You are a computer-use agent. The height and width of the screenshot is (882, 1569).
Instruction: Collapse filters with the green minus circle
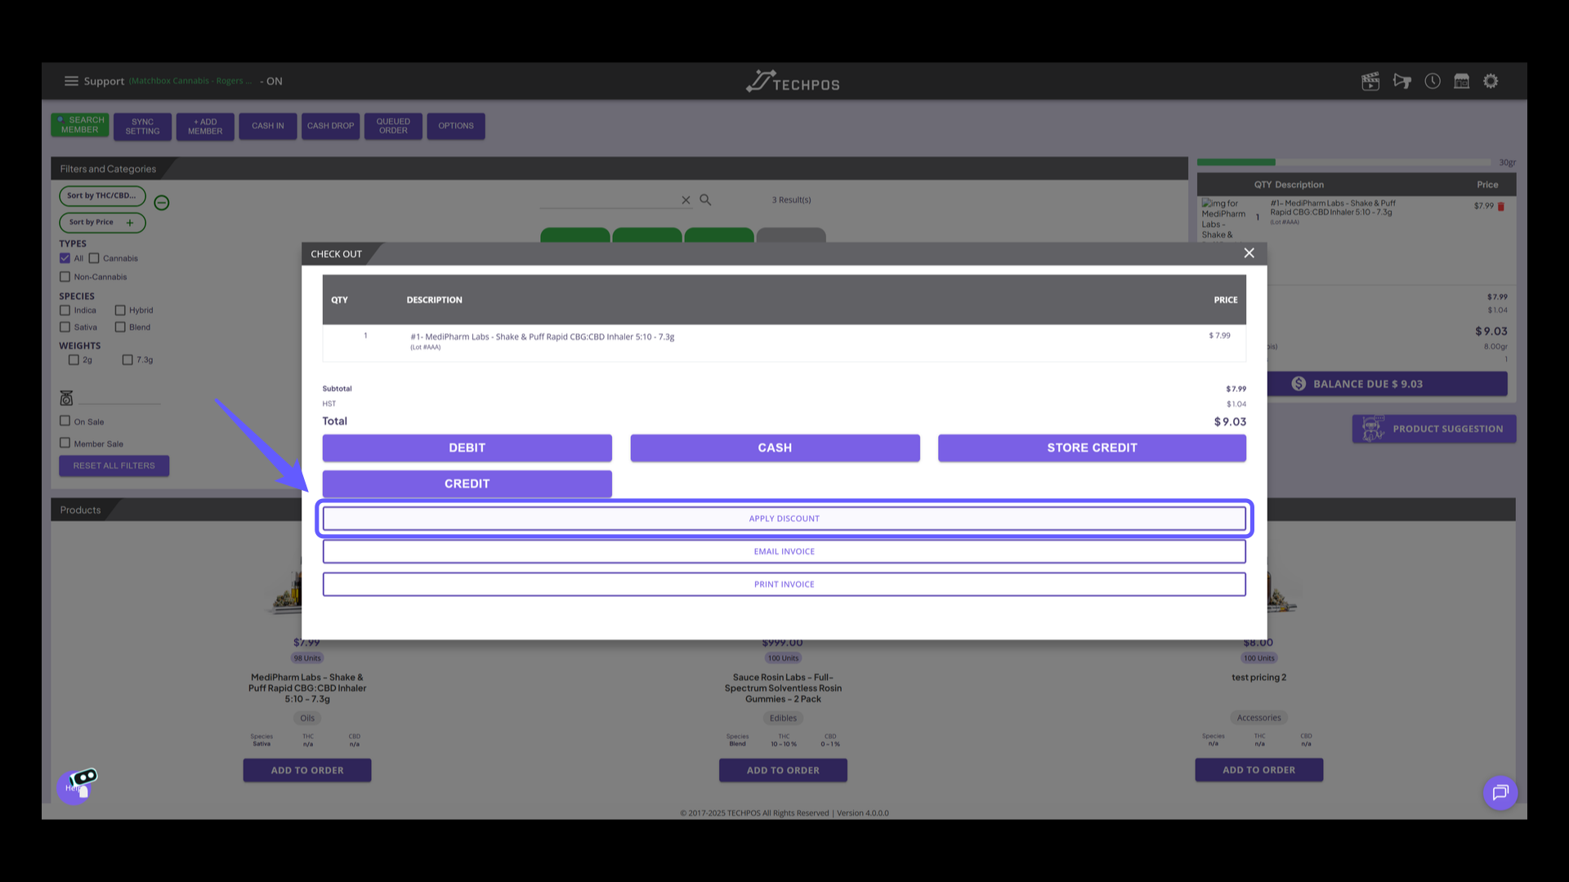pos(162,203)
